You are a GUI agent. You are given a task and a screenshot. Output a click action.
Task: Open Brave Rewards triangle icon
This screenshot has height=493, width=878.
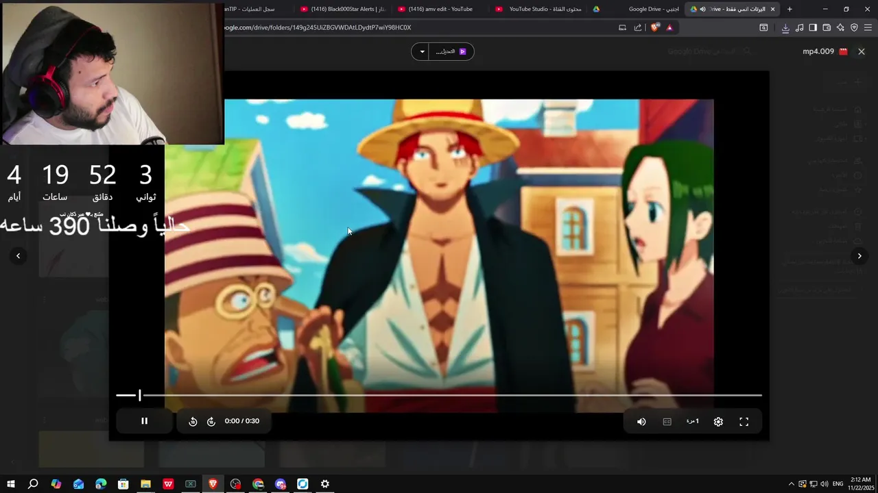click(669, 27)
